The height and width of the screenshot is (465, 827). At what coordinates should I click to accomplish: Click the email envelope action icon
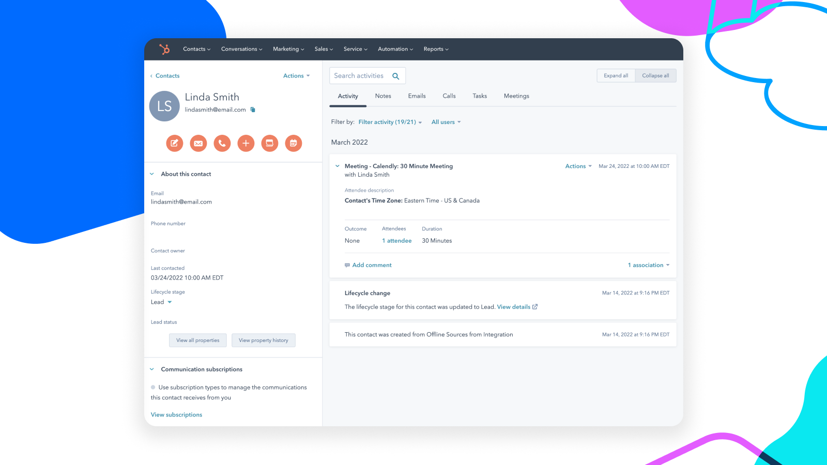198,143
